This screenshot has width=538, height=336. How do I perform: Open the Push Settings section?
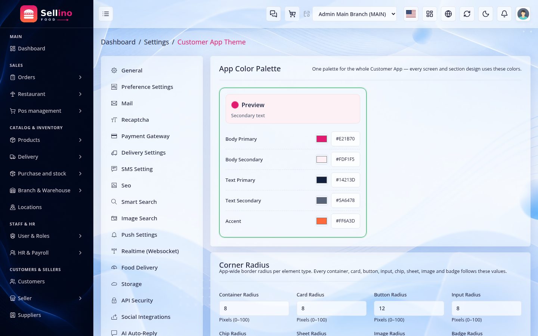(x=152, y=235)
